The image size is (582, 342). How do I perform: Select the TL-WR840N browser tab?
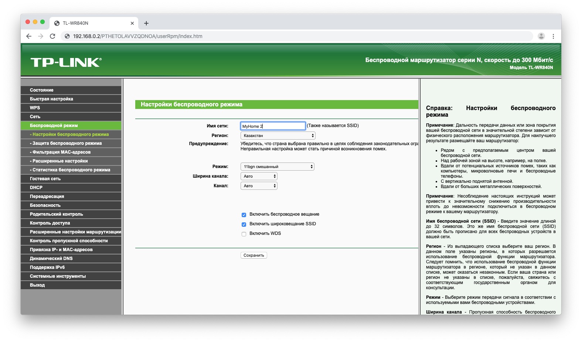pyautogui.click(x=94, y=23)
